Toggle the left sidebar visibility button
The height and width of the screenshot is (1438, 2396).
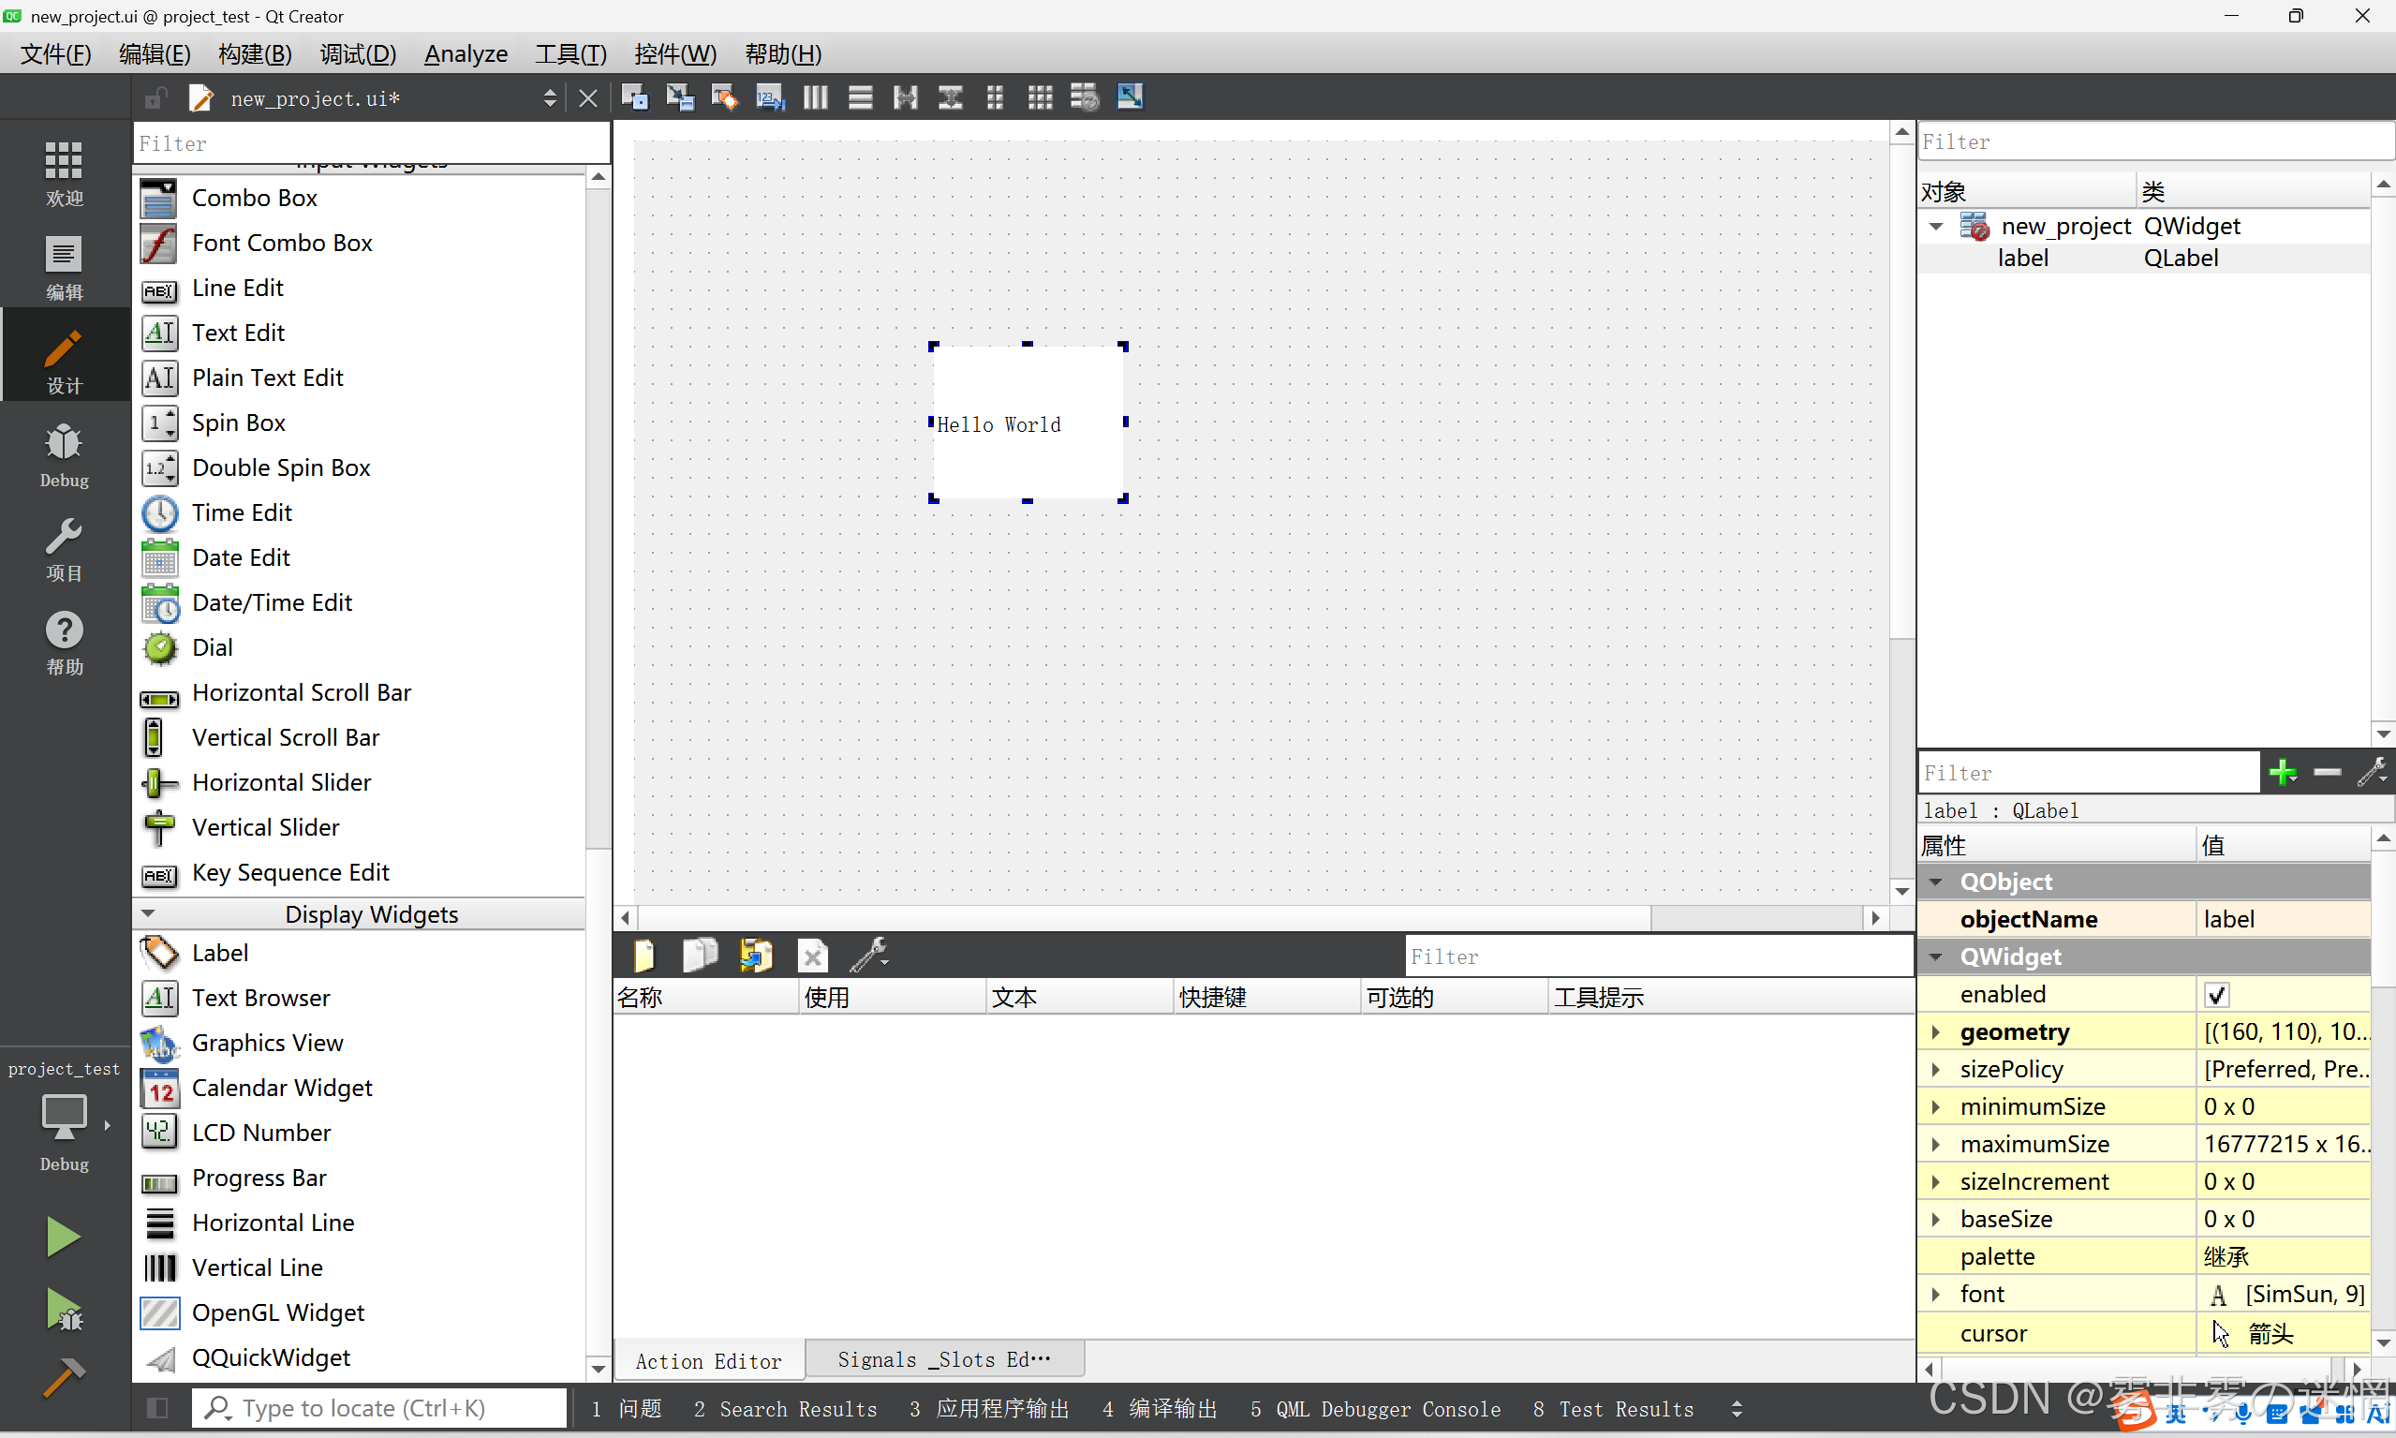tap(157, 1408)
